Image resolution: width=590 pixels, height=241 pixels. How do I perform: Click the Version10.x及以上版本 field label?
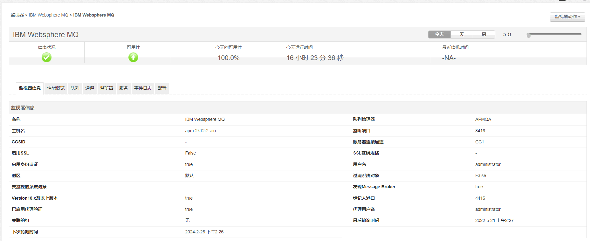point(35,198)
